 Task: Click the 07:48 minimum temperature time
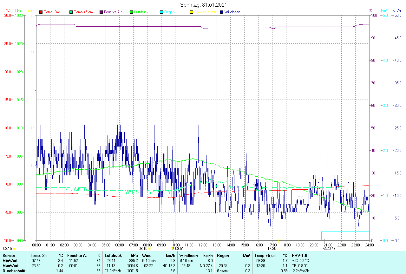36,261
